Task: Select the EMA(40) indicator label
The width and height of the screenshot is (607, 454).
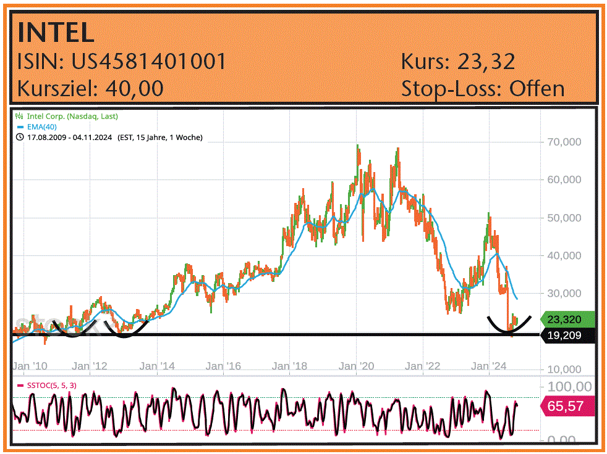Action: tap(42, 126)
